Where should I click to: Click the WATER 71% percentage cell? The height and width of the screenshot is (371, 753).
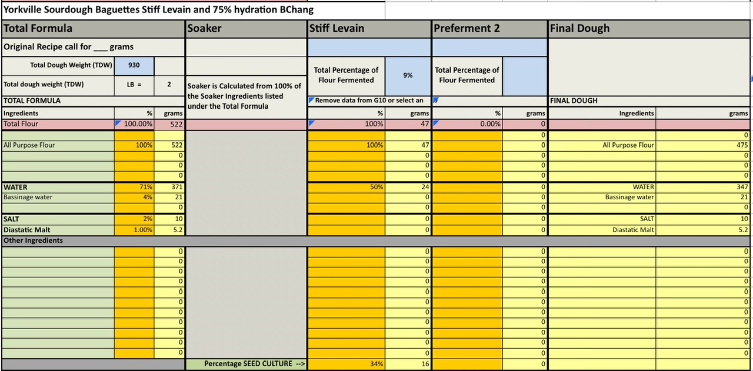(134, 187)
